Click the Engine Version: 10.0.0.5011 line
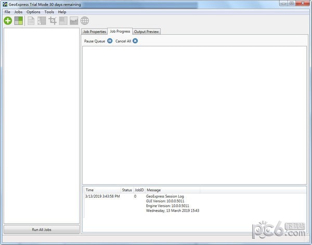Viewport: 312px width, 245px height. (167, 206)
